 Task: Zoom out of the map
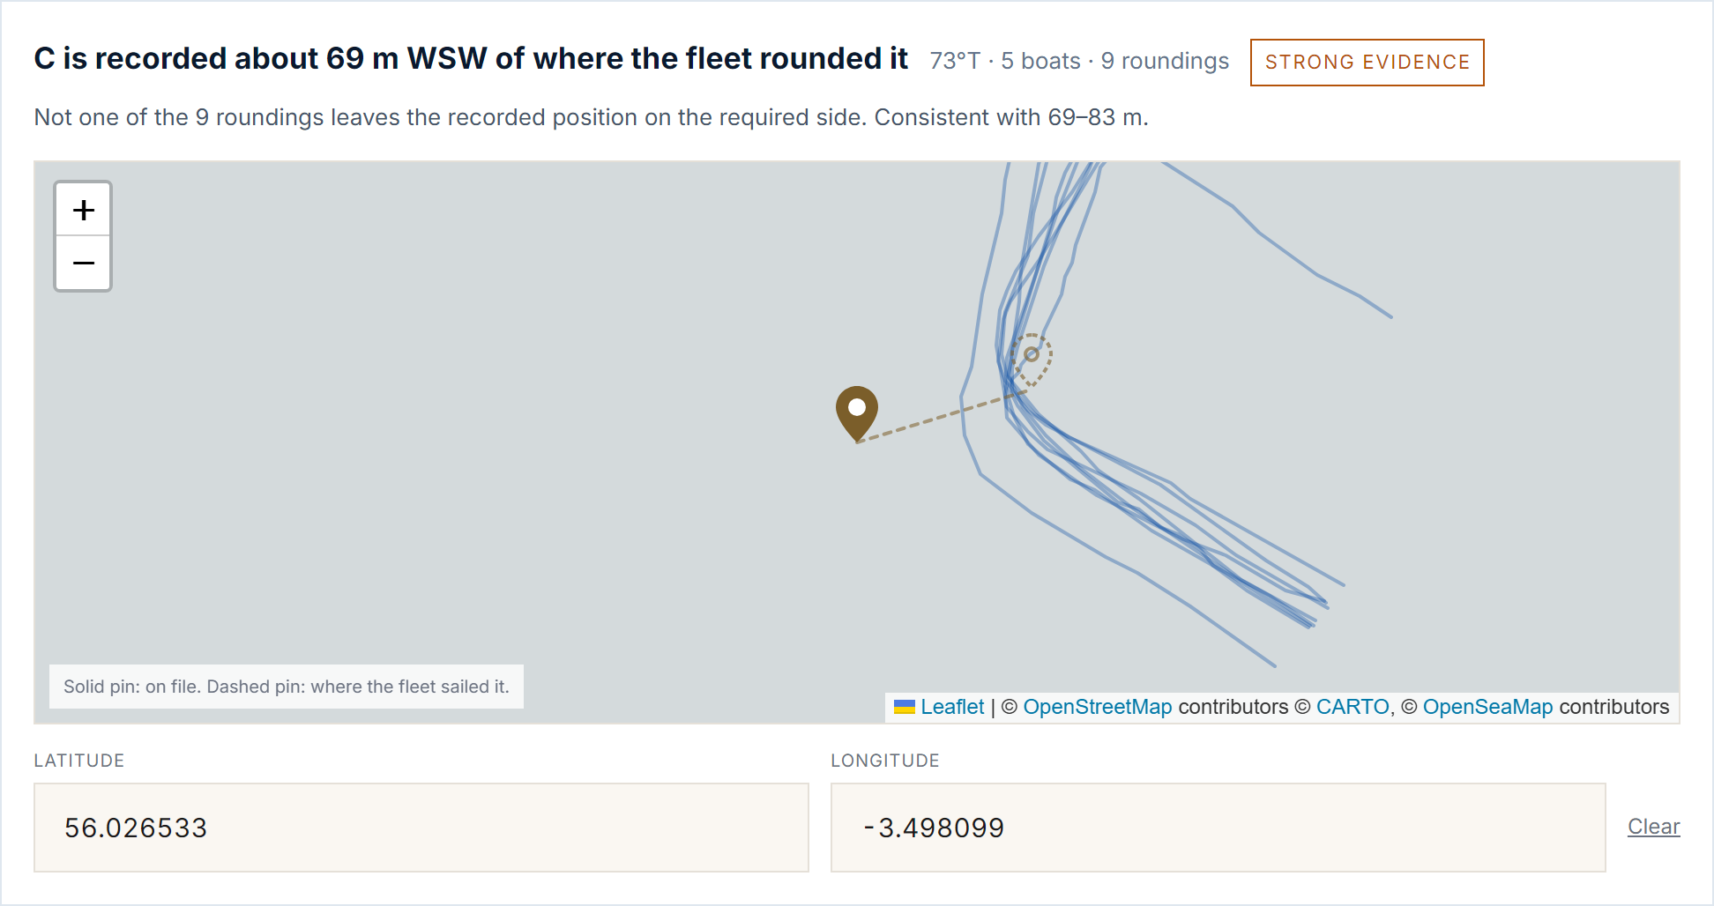83,263
